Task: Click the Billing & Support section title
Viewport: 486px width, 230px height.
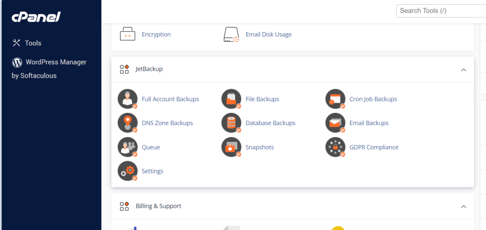Action: click(x=159, y=206)
